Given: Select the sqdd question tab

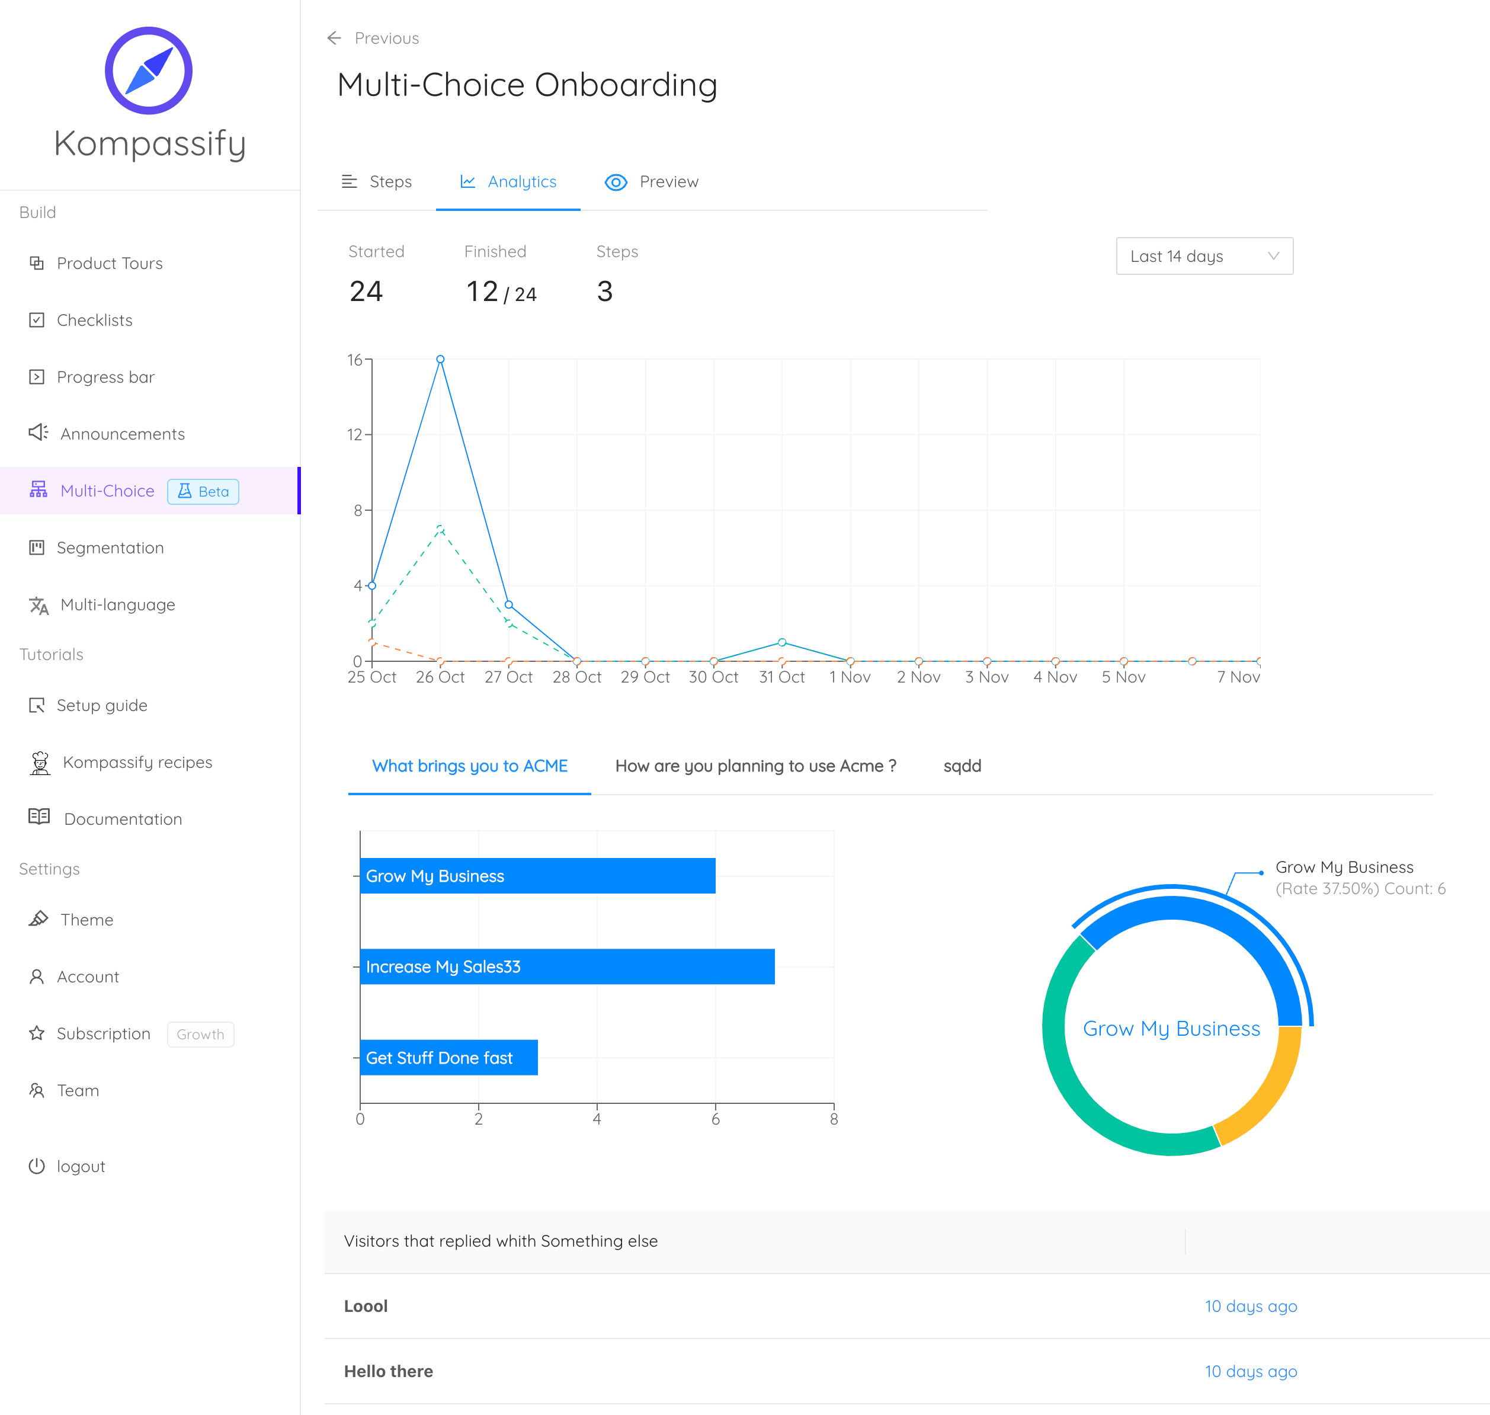Looking at the screenshot, I should (962, 766).
